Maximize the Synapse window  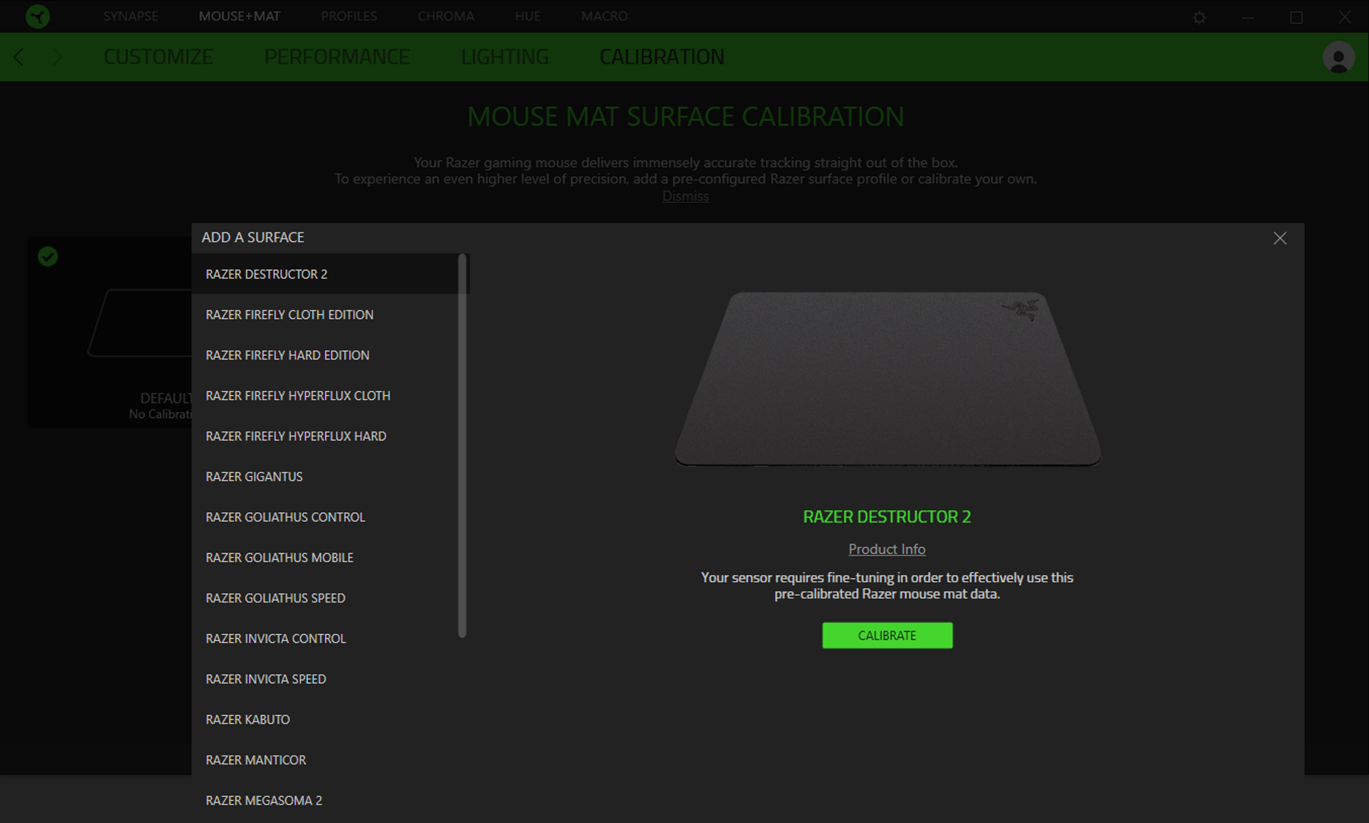click(x=1296, y=17)
